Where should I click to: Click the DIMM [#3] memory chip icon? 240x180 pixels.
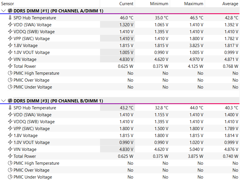pyautogui.click(x=10, y=101)
